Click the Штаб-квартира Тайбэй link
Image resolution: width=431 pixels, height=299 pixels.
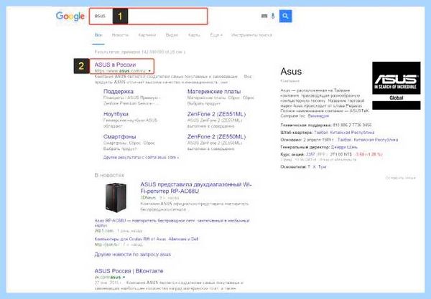coord(344,132)
